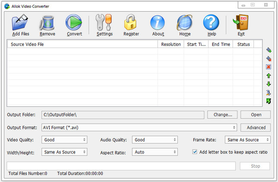Open Help question-mark icon

(211, 22)
